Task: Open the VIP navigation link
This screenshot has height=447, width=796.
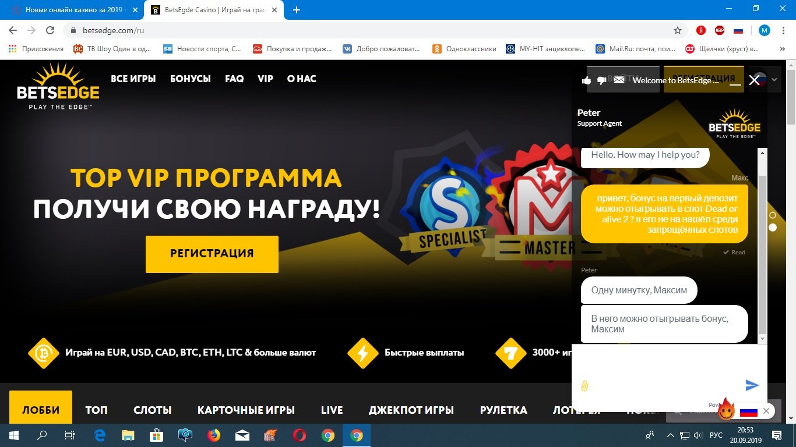Action: pos(265,79)
